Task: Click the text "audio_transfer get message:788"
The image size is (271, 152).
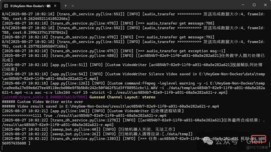Action: 179,23
